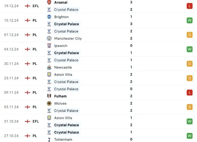Open the Newcastle team link
The image size is (197, 142).
pos(63,67)
